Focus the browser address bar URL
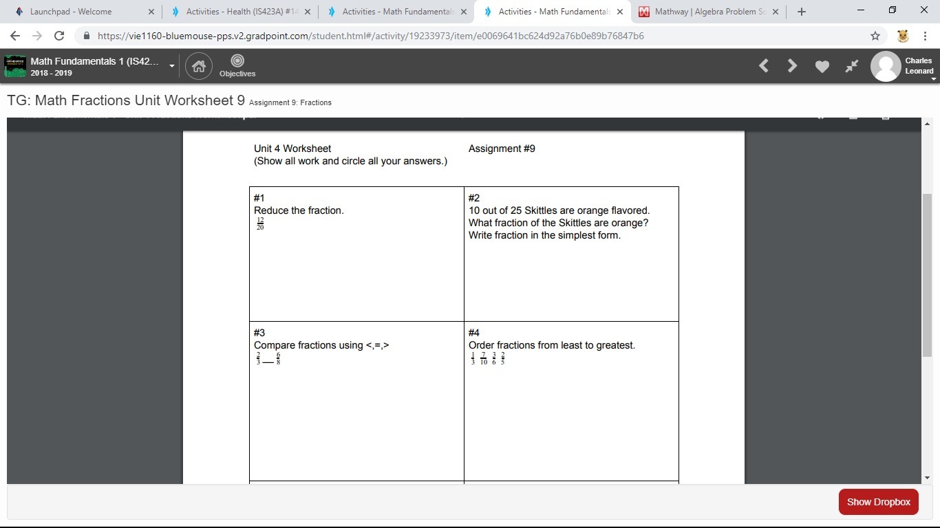This screenshot has width=940, height=528. tap(371, 36)
